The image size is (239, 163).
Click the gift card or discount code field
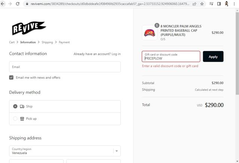[171, 56]
